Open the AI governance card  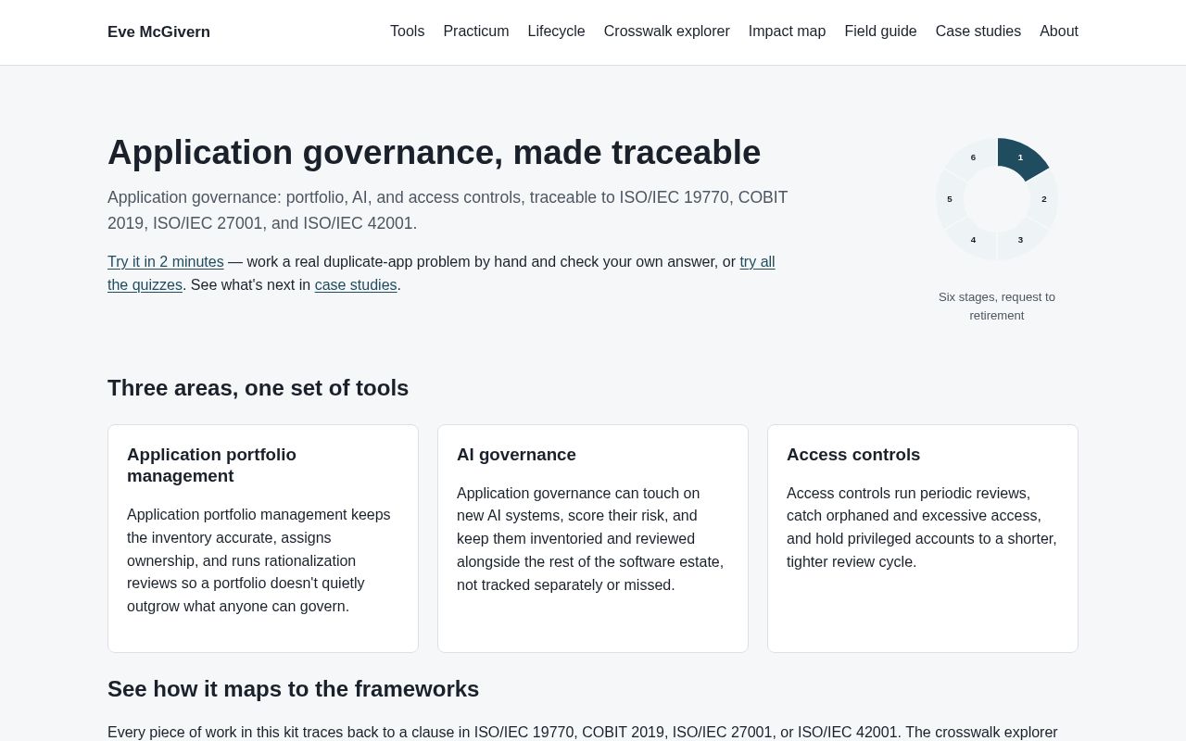(593, 538)
